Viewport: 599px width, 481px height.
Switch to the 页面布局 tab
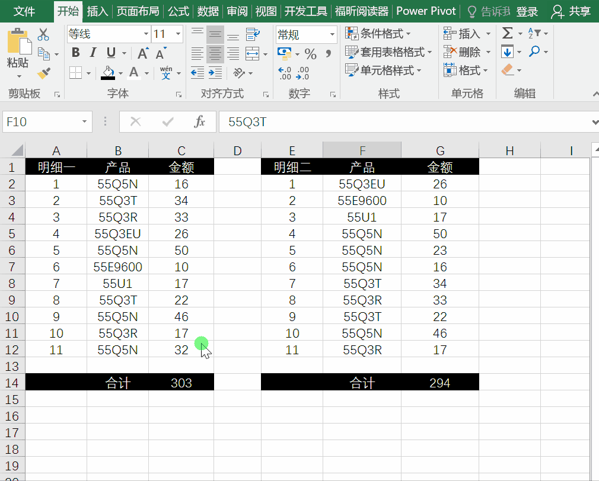138,11
